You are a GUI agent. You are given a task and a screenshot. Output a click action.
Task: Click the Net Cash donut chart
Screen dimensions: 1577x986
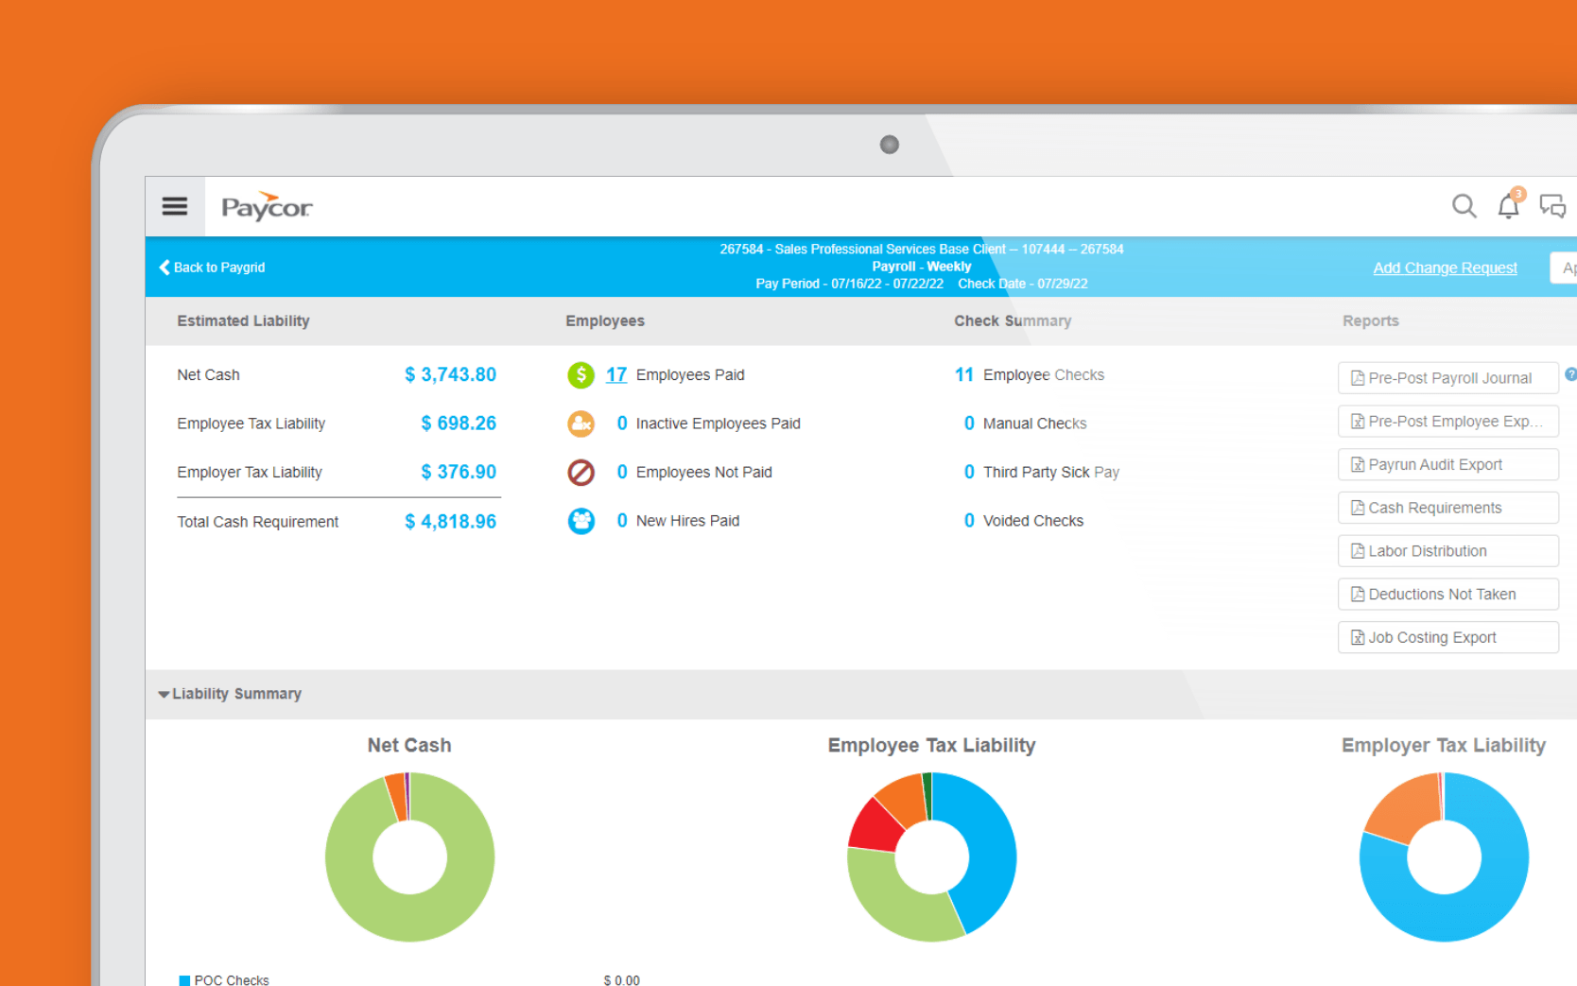coord(409,856)
